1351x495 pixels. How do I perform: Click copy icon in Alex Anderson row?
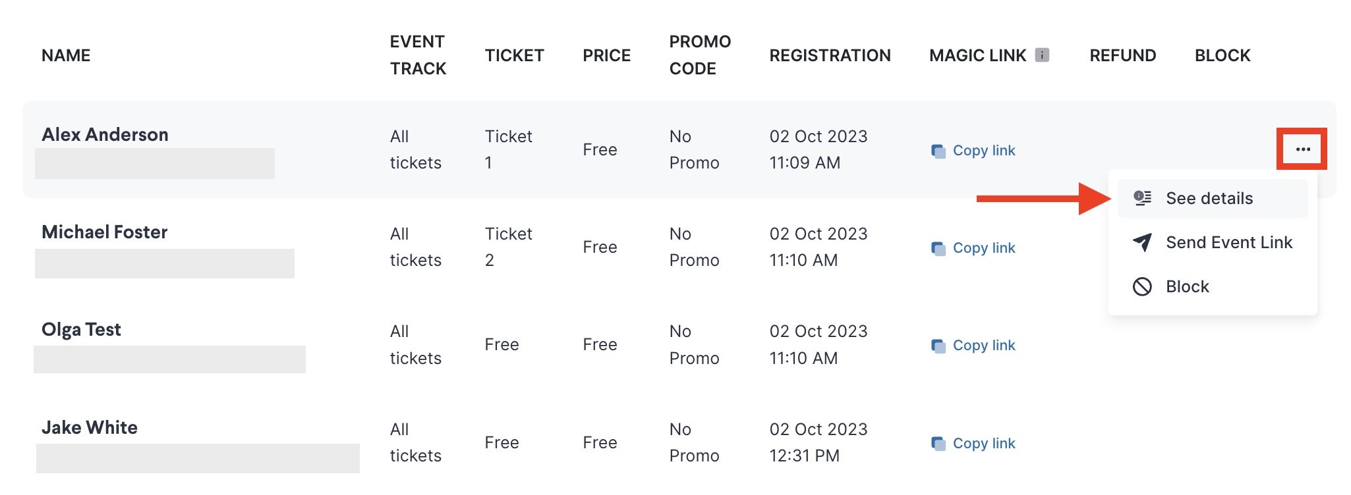(938, 151)
